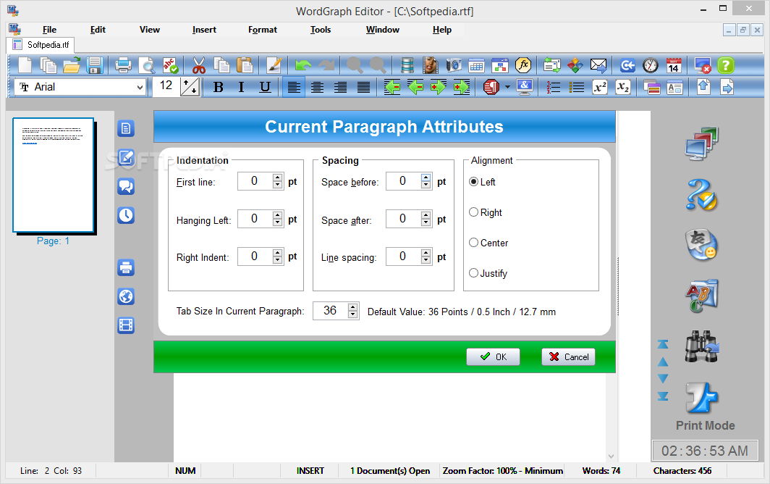Viewport: 770px width, 484px height.
Task: Open the Edit menu
Action: 98,30
